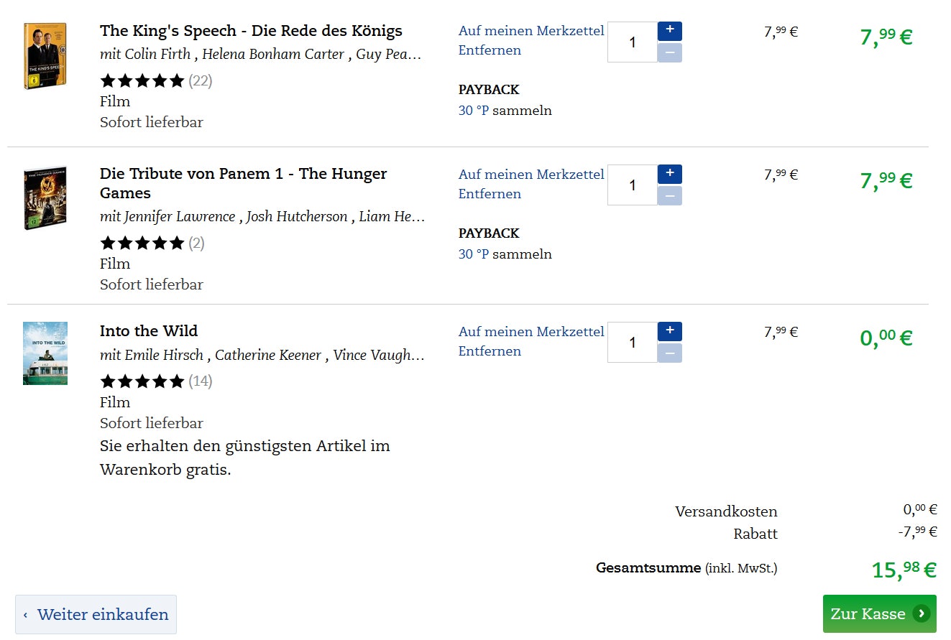
Task: Decrease quantity of The Hunger Games
Action: pos(669,195)
